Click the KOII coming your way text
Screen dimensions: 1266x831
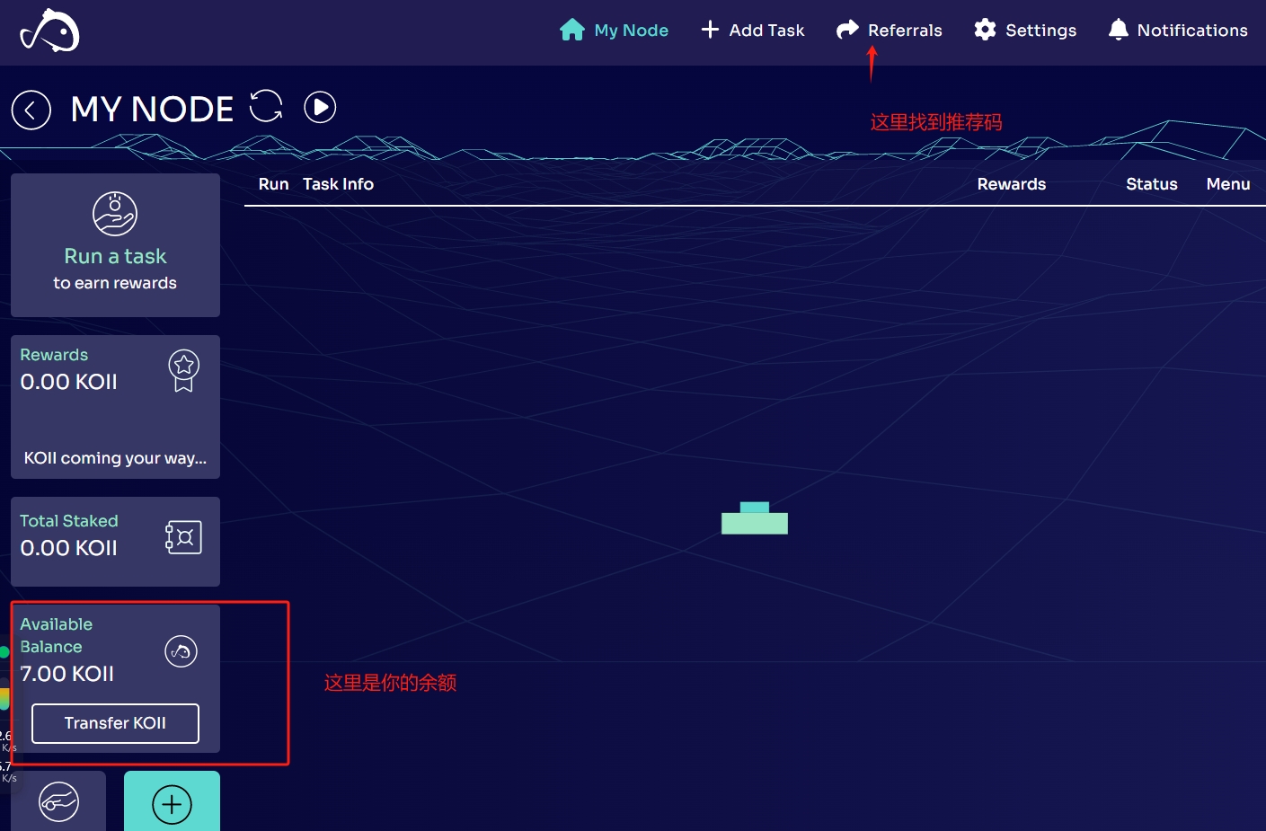coord(115,458)
